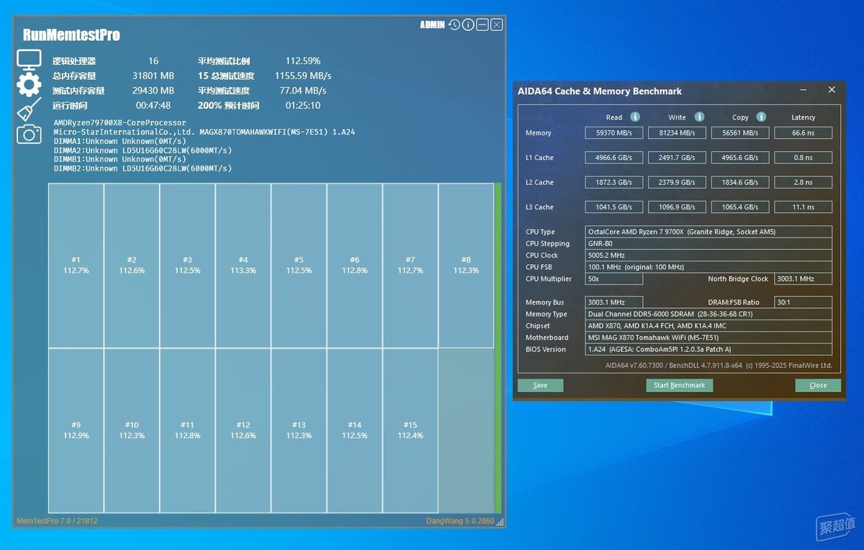Screen dimensions: 864x550
Task: Click the average test ratio 112.59%
Action: coord(303,61)
